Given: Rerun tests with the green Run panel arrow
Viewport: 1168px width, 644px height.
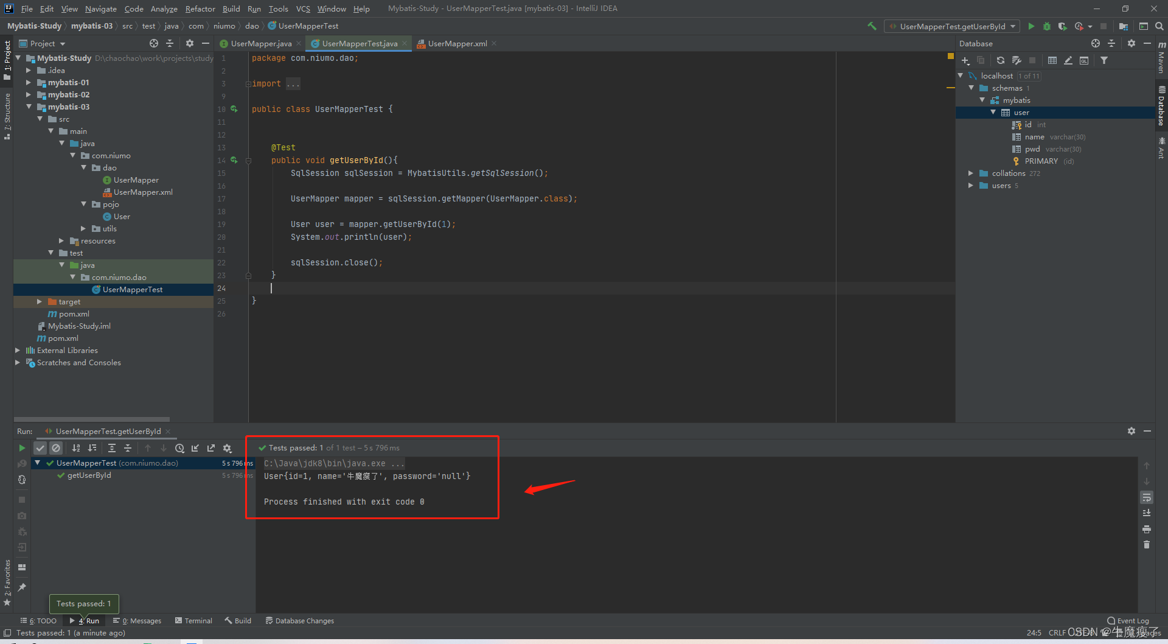Looking at the screenshot, I should coord(22,448).
